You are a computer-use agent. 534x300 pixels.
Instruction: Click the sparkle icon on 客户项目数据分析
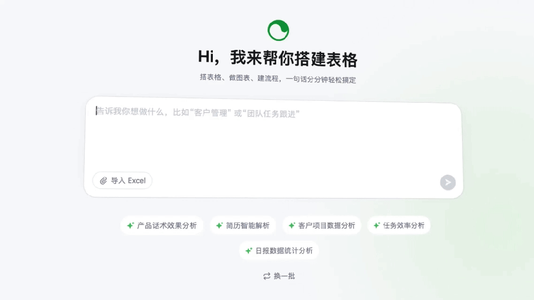click(x=292, y=225)
